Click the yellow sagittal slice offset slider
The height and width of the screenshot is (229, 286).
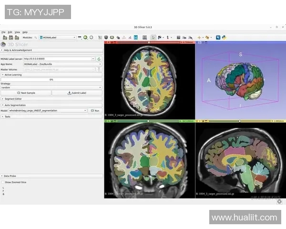239,121
